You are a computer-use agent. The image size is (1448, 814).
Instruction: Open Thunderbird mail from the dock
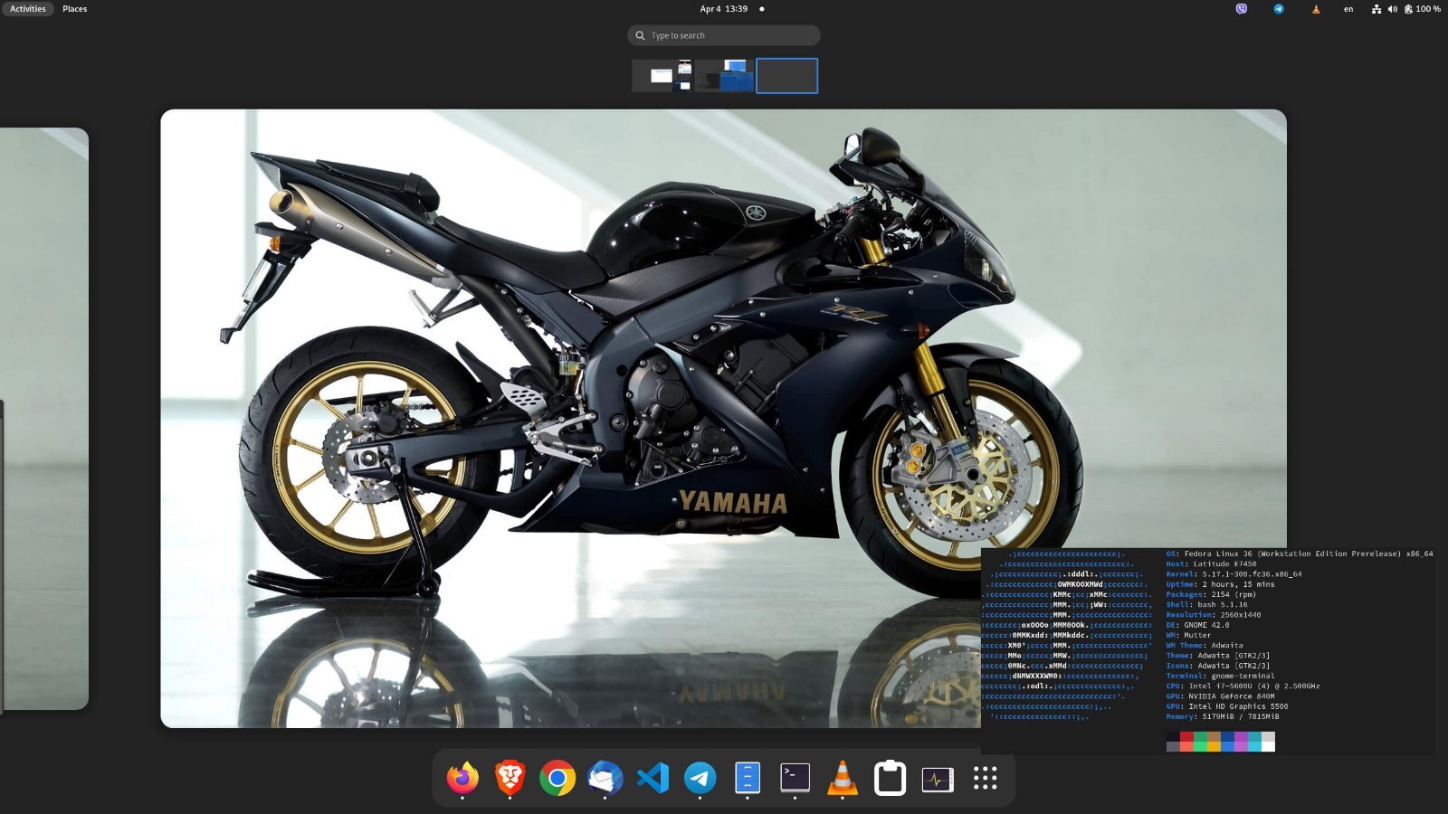[x=605, y=778]
